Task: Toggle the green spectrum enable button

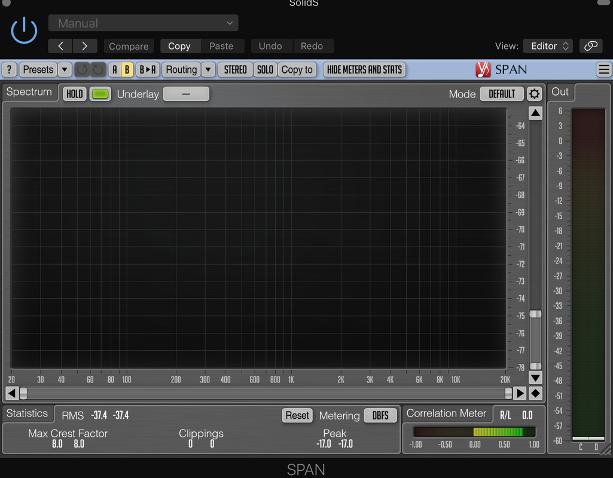Action: click(x=100, y=94)
